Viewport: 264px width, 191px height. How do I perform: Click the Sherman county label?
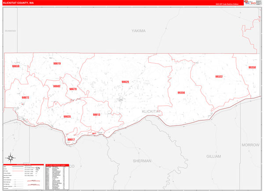[x=142, y=161]
